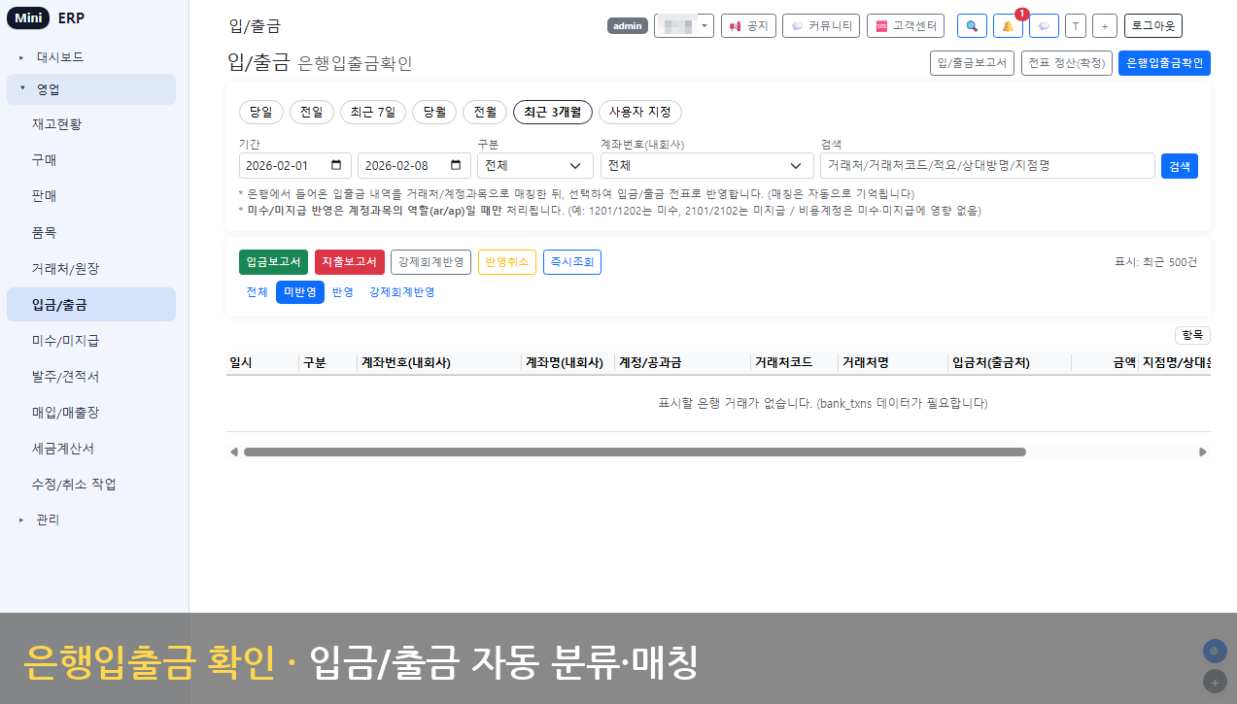Open 재고현황 in the sidebar
This screenshot has width=1237, height=704.
[x=91, y=124]
